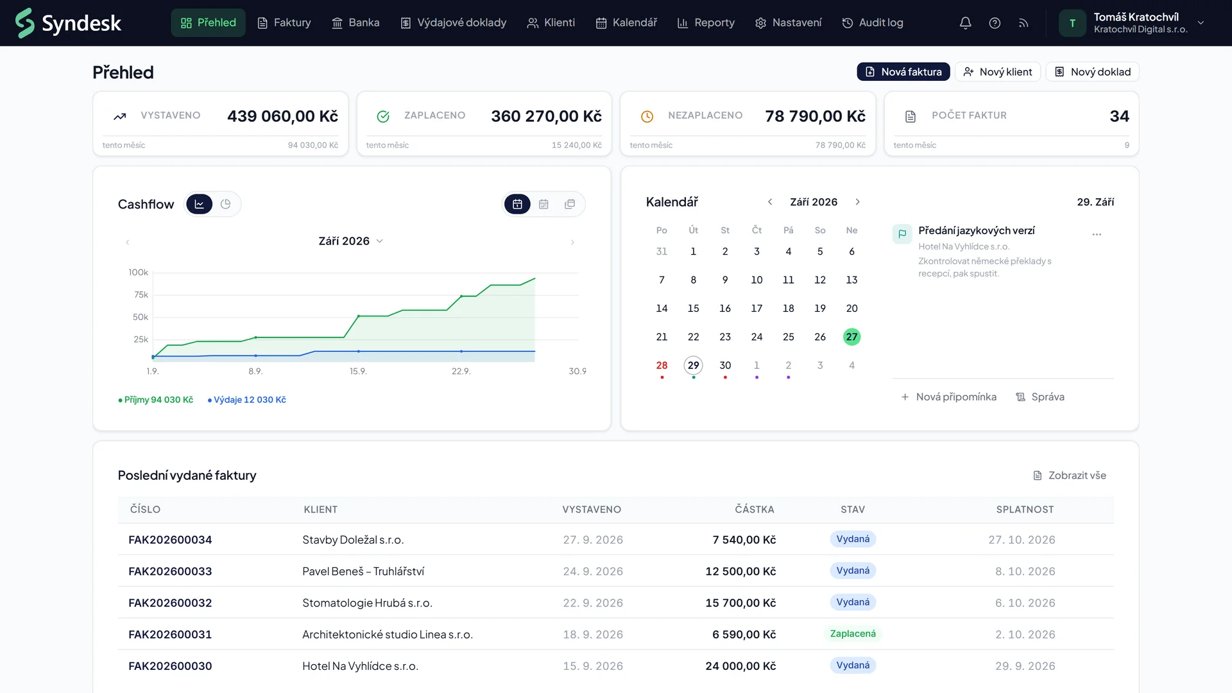Toggle Výdaje 12 030 Kč legend

point(247,400)
